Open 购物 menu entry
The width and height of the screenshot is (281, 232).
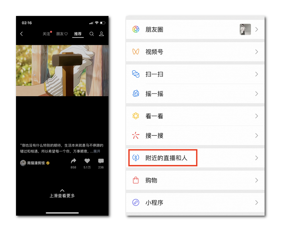[195, 180]
